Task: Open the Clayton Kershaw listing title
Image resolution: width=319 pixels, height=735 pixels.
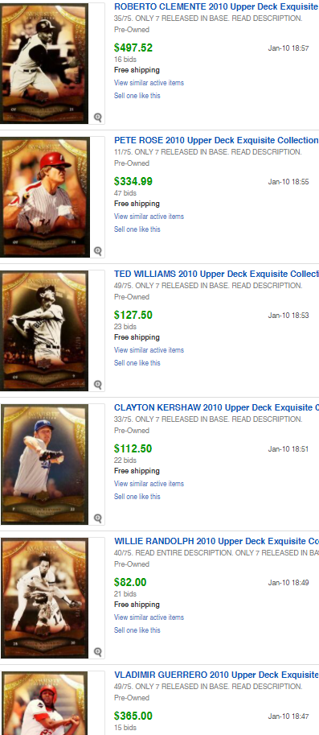Action: click(216, 407)
